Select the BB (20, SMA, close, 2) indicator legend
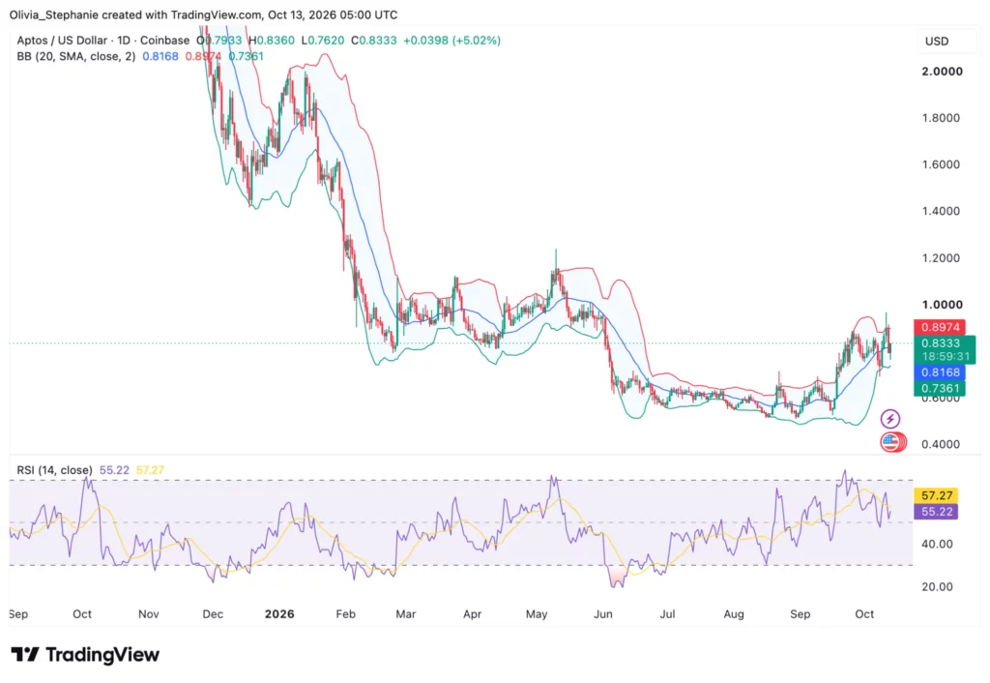Image resolution: width=990 pixels, height=683 pixels. tap(75, 56)
